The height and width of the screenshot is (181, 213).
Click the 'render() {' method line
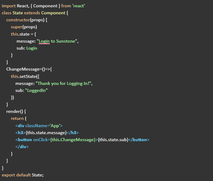(16, 112)
